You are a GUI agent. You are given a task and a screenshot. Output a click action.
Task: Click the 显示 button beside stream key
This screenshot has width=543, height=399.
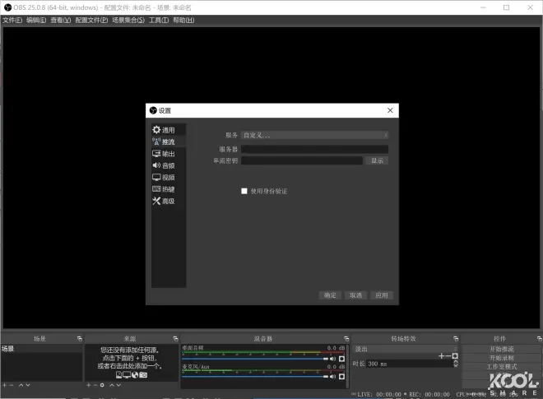coord(377,160)
